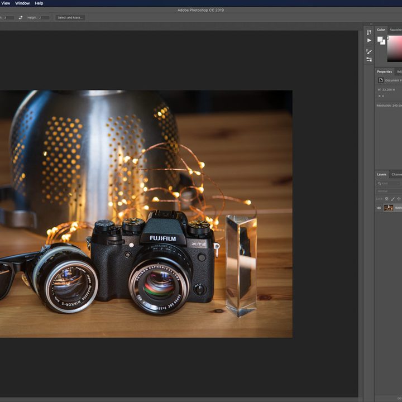Open the layer filter Kind dropdown
The width and height of the screenshot is (402, 402).
[x=389, y=183]
